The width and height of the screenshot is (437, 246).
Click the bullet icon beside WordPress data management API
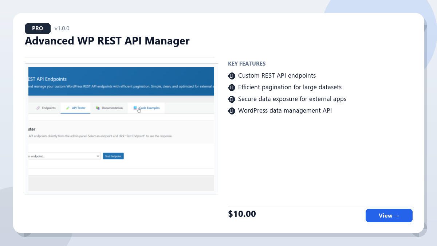[232, 111]
